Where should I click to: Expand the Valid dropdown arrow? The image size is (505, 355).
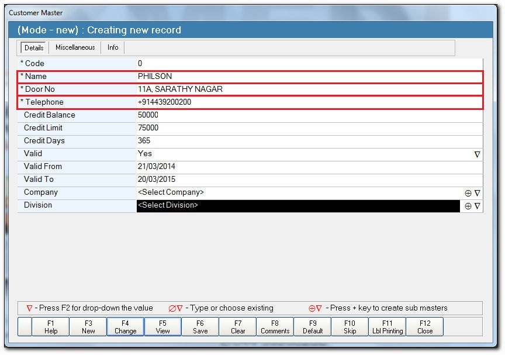[x=477, y=154]
